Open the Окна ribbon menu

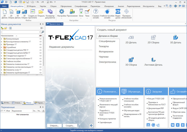coord(81,14)
